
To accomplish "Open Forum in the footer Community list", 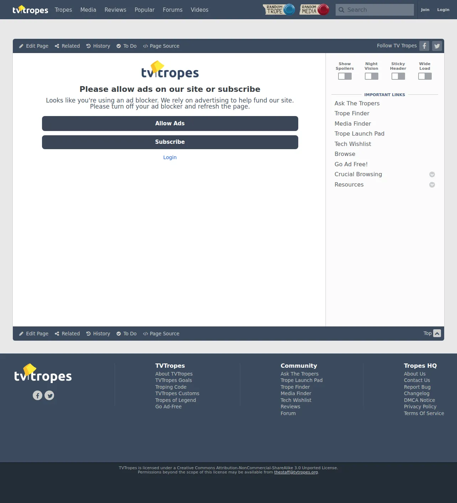I will tap(288, 413).
